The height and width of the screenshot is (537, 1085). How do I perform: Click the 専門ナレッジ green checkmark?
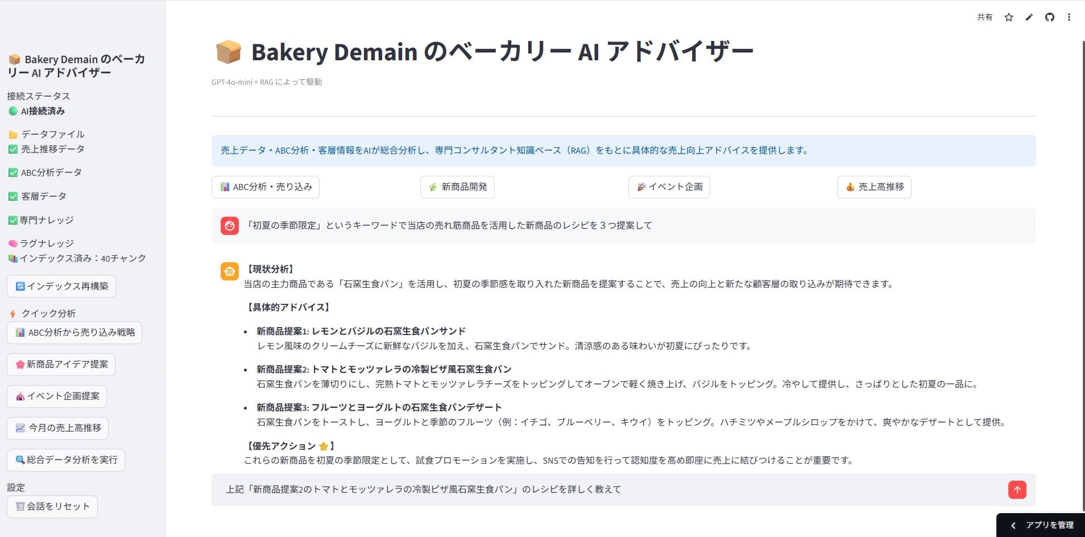(x=13, y=220)
